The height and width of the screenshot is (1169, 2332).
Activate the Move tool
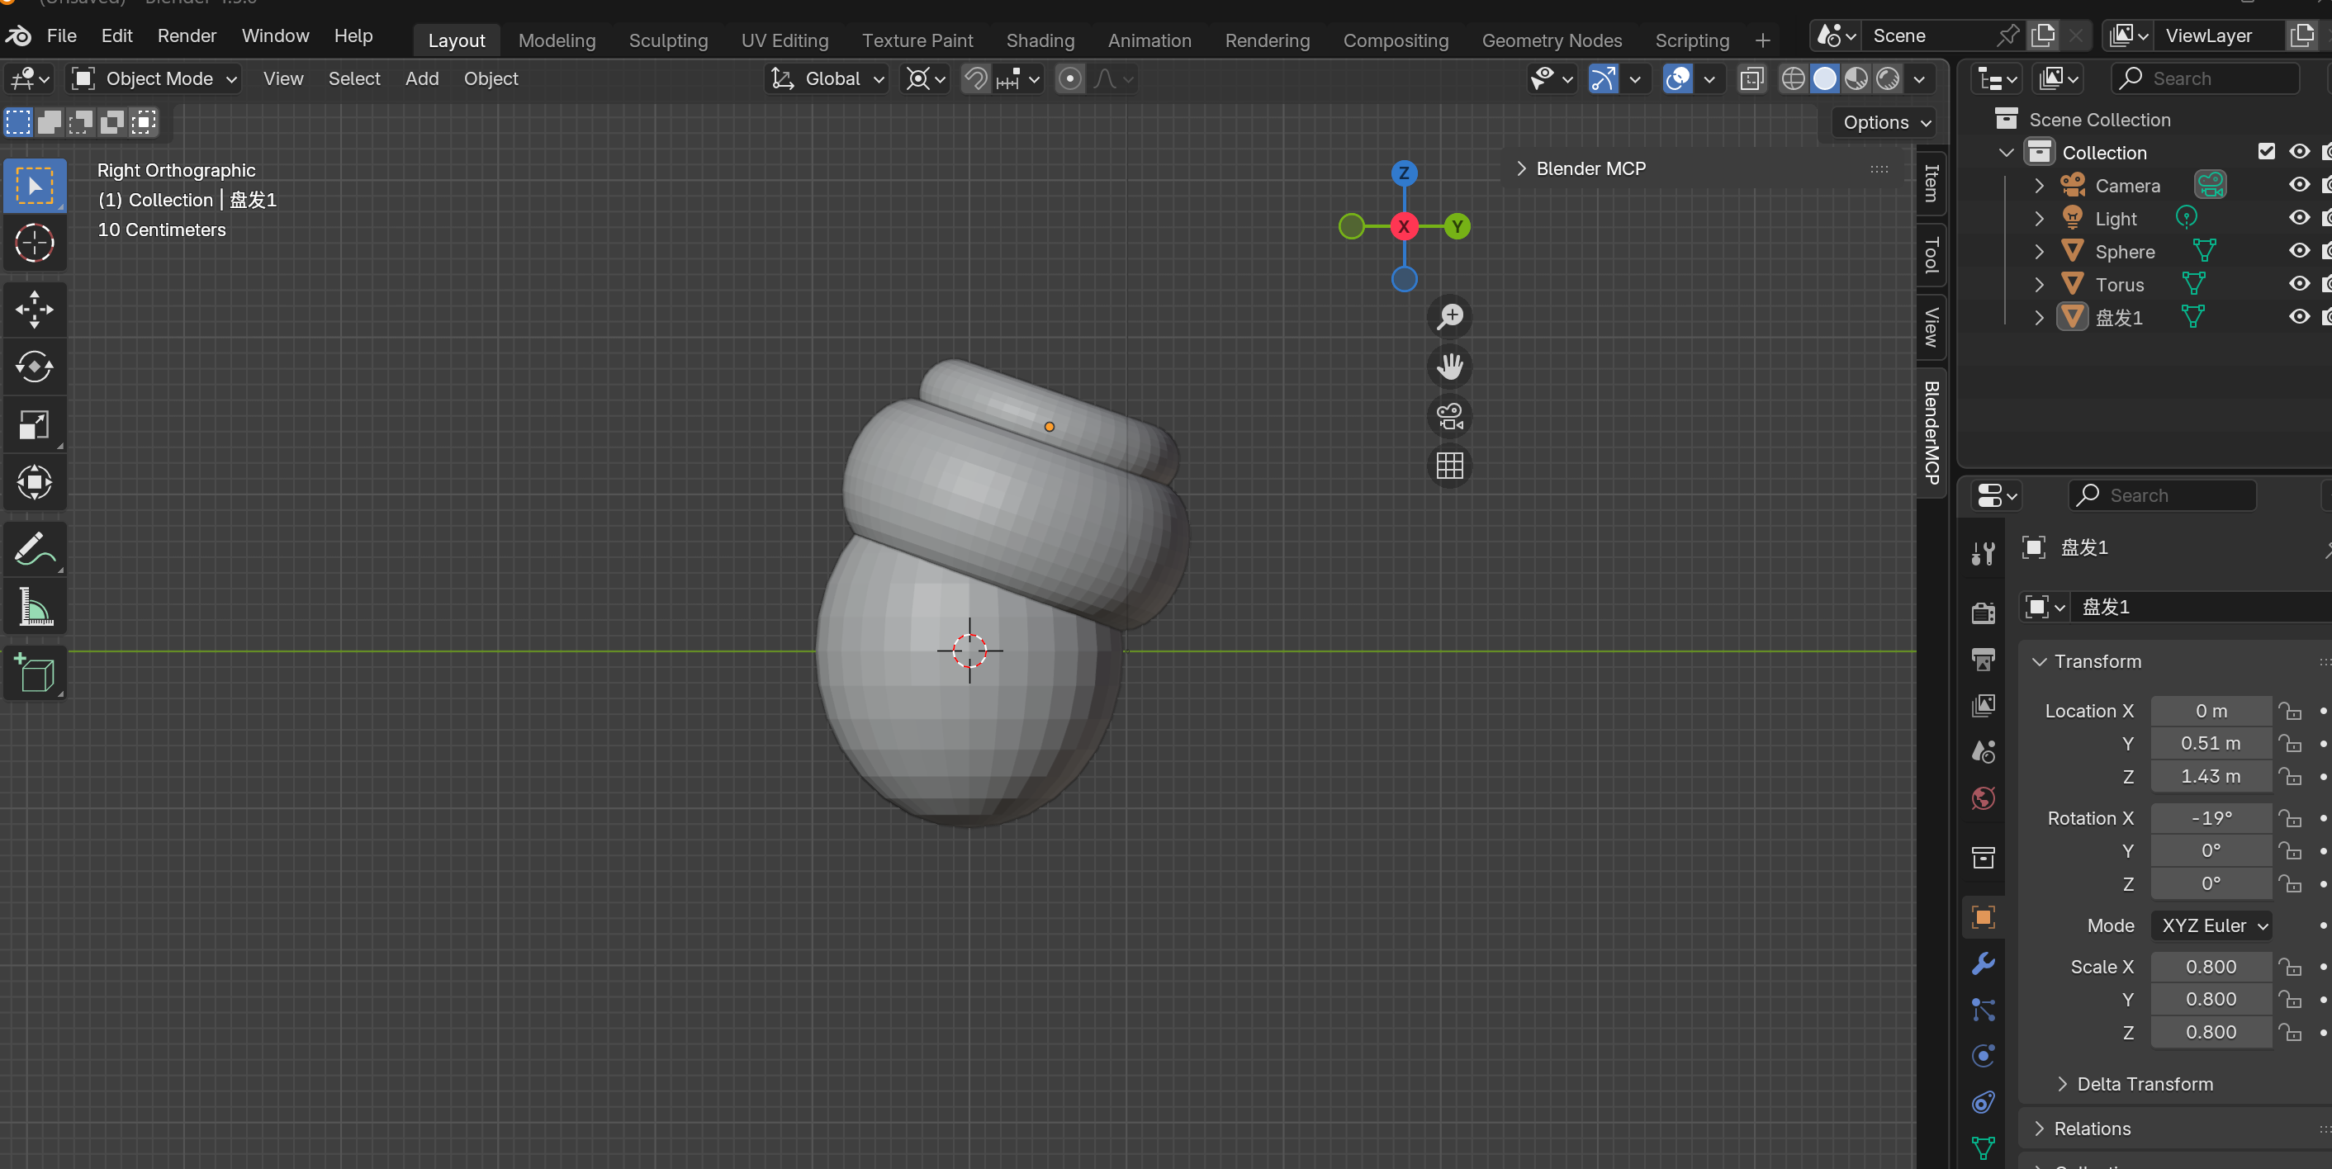(35, 309)
